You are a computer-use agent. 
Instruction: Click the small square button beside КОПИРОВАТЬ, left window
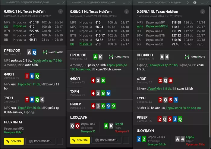(x=60, y=141)
